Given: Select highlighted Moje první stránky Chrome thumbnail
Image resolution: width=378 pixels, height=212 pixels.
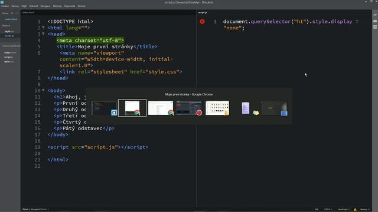Looking at the screenshot, I should tap(132, 108).
